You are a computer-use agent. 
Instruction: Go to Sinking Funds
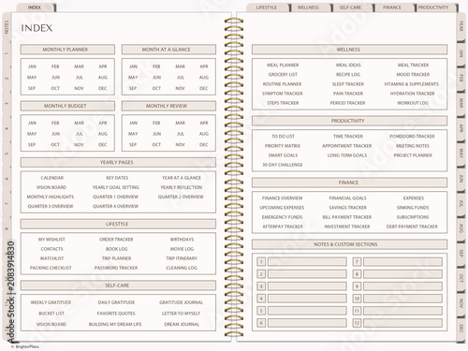coord(413,208)
